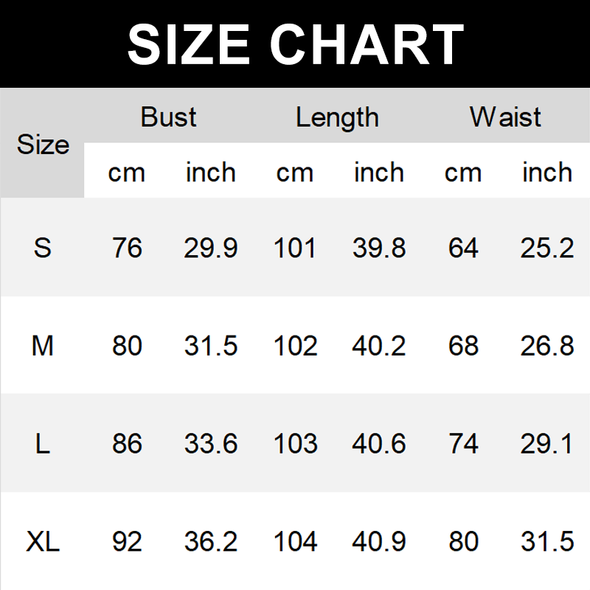Click the inch subheader under Length
Viewport: 590px width, 590px height.
click(379, 173)
